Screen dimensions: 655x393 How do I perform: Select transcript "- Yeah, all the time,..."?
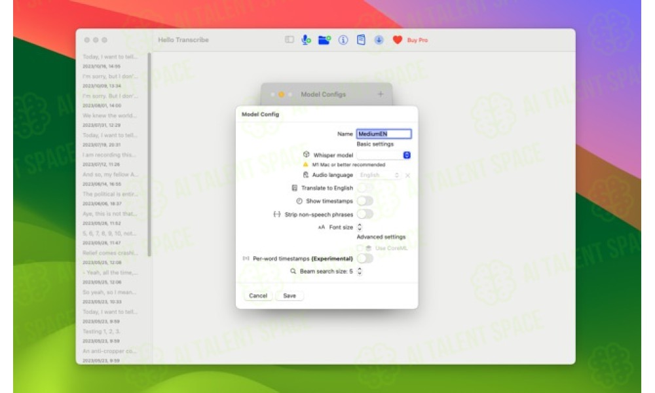pos(110,277)
